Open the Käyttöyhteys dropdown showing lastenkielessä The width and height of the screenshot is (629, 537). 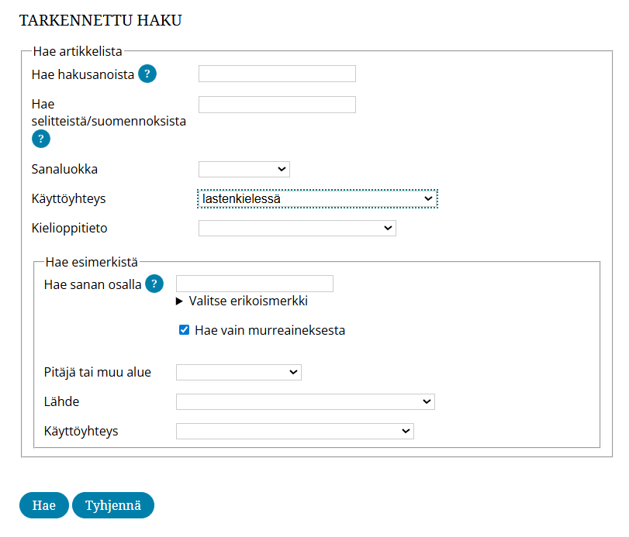click(x=317, y=199)
